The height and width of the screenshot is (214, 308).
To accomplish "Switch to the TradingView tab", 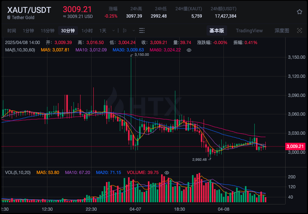I will 249,30.
